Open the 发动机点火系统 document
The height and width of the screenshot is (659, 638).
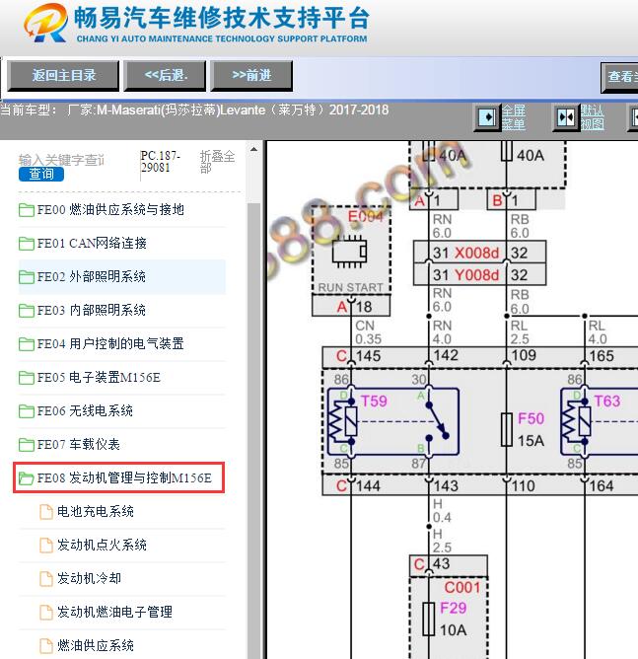[102, 546]
